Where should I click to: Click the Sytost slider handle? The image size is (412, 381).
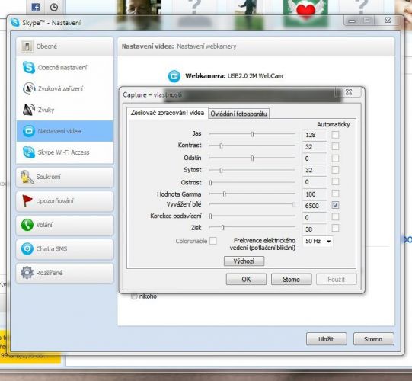[221, 171]
